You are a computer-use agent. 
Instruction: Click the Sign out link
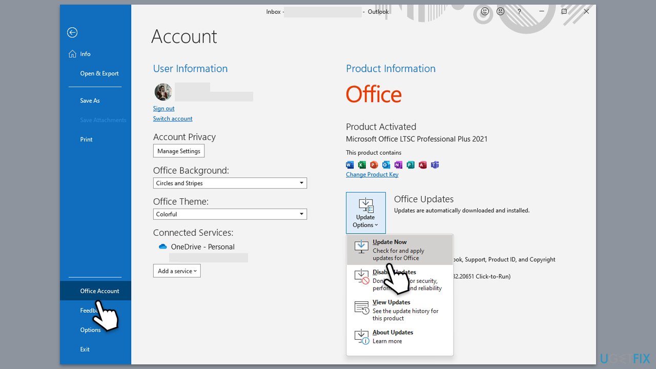[x=163, y=108]
